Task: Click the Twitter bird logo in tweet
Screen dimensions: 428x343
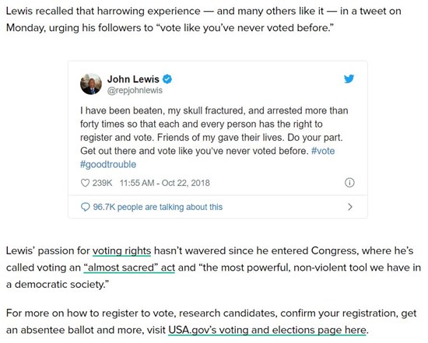Action: (349, 79)
